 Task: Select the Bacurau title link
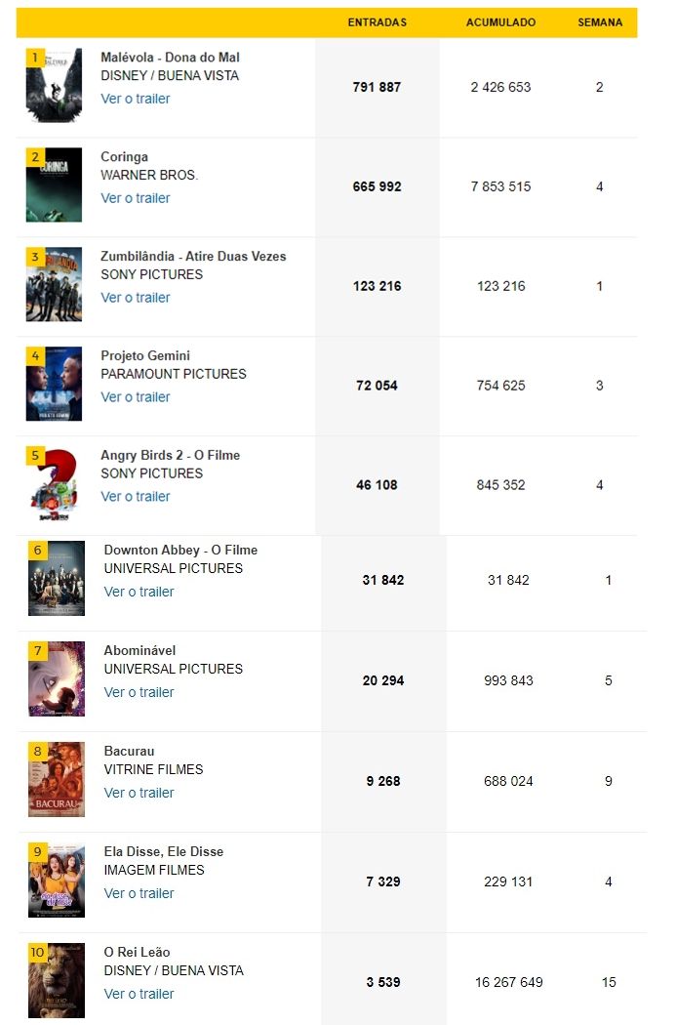tap(130, 751)
